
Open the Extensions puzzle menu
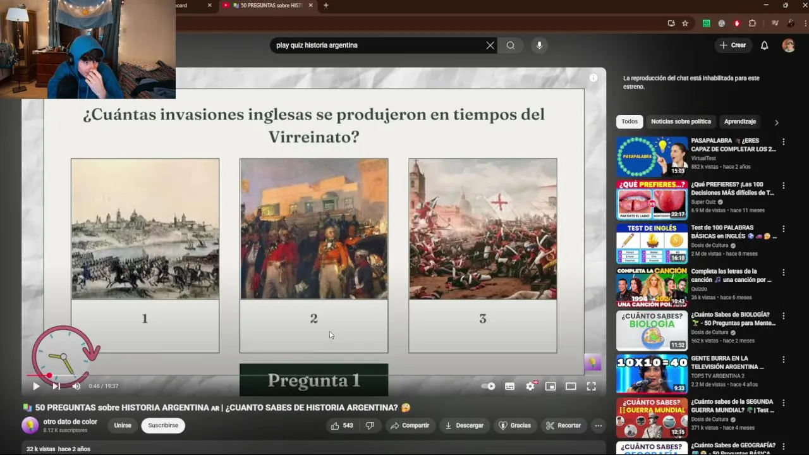752,23
